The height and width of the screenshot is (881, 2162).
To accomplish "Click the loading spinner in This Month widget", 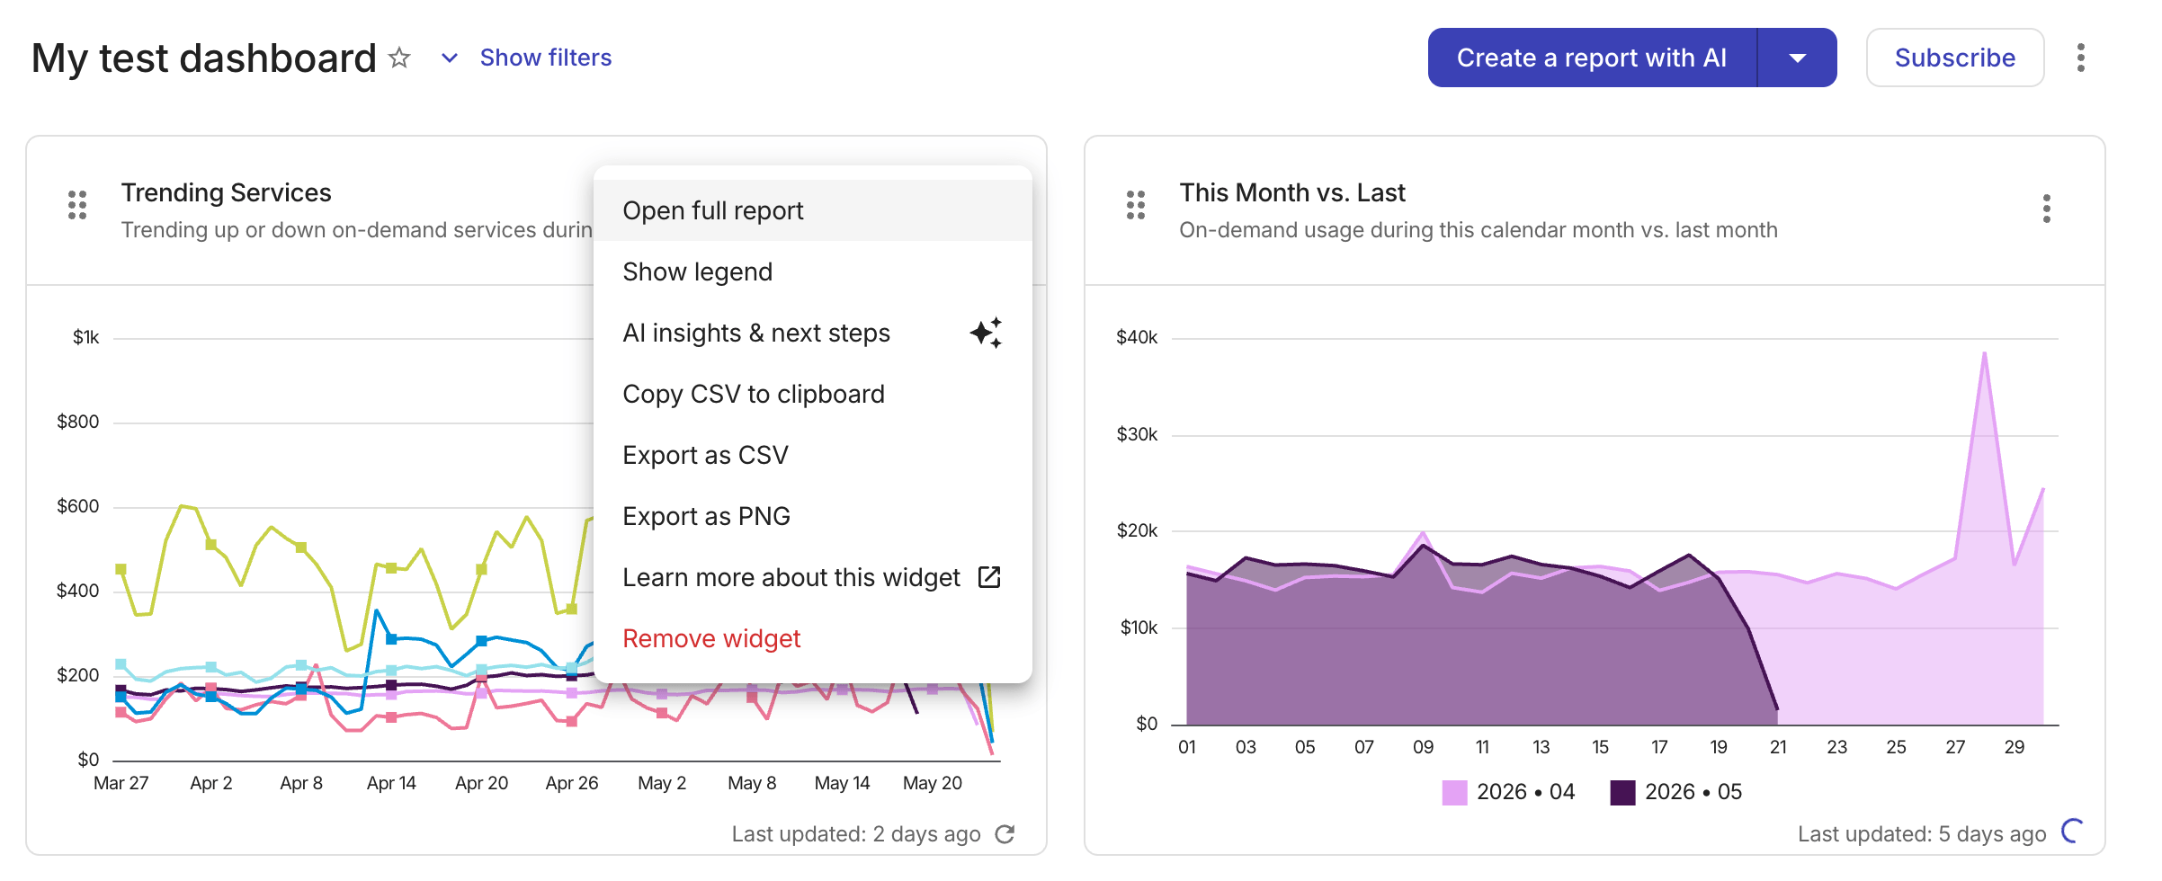I will coord(2072,831).
